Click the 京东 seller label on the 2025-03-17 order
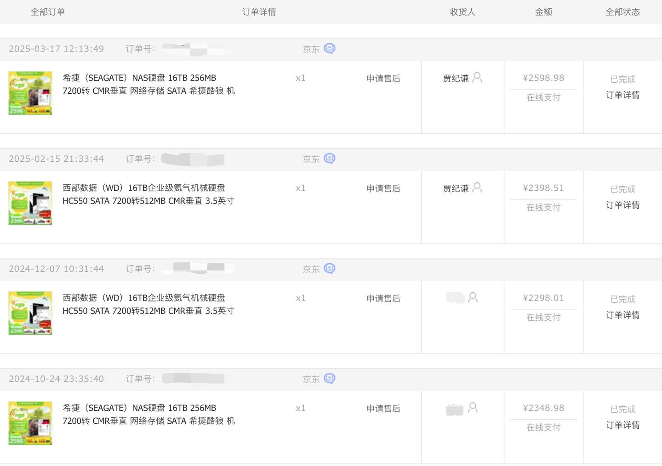This screenshot has width=662, height=466. [311, 49]
